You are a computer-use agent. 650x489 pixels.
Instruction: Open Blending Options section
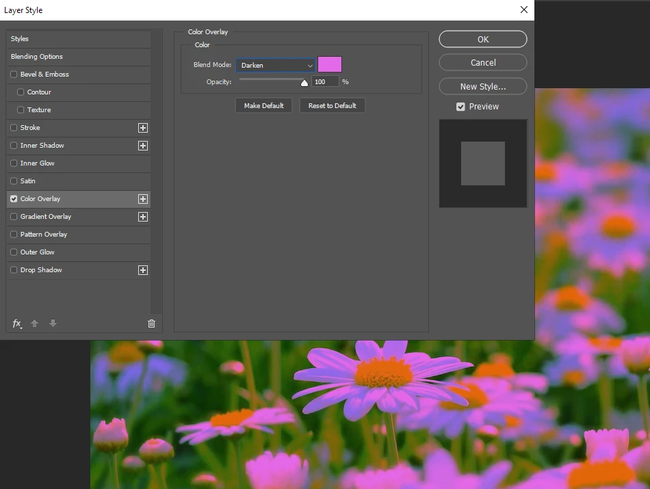79,57
